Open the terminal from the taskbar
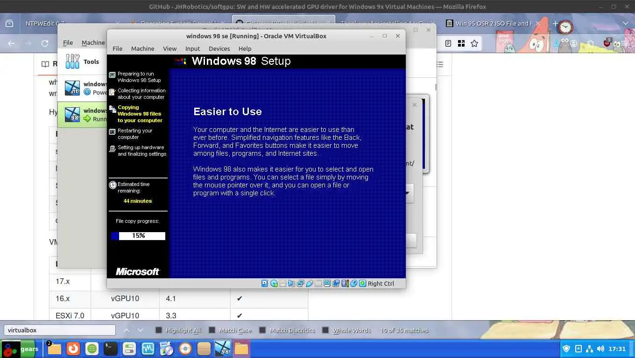The height and width of the screenshot is (358, 635). 110,349
